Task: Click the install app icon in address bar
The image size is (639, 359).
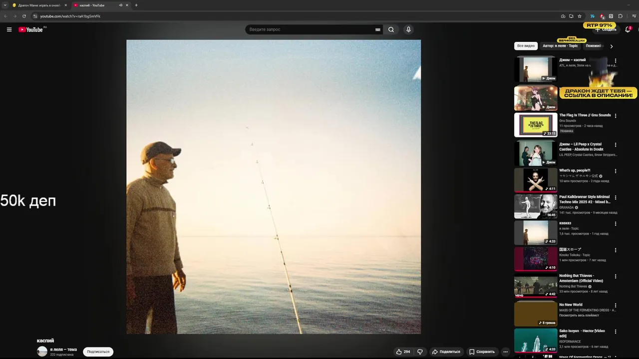Action: pos(571,16)
